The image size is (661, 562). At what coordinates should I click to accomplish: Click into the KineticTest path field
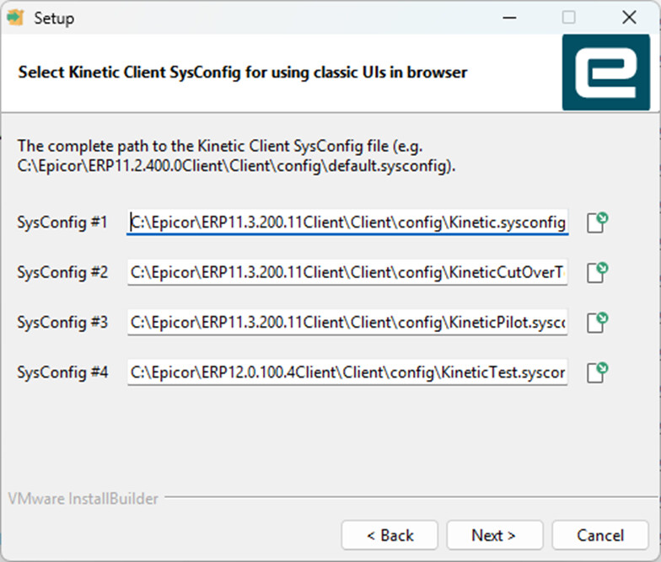coord(347,372)
